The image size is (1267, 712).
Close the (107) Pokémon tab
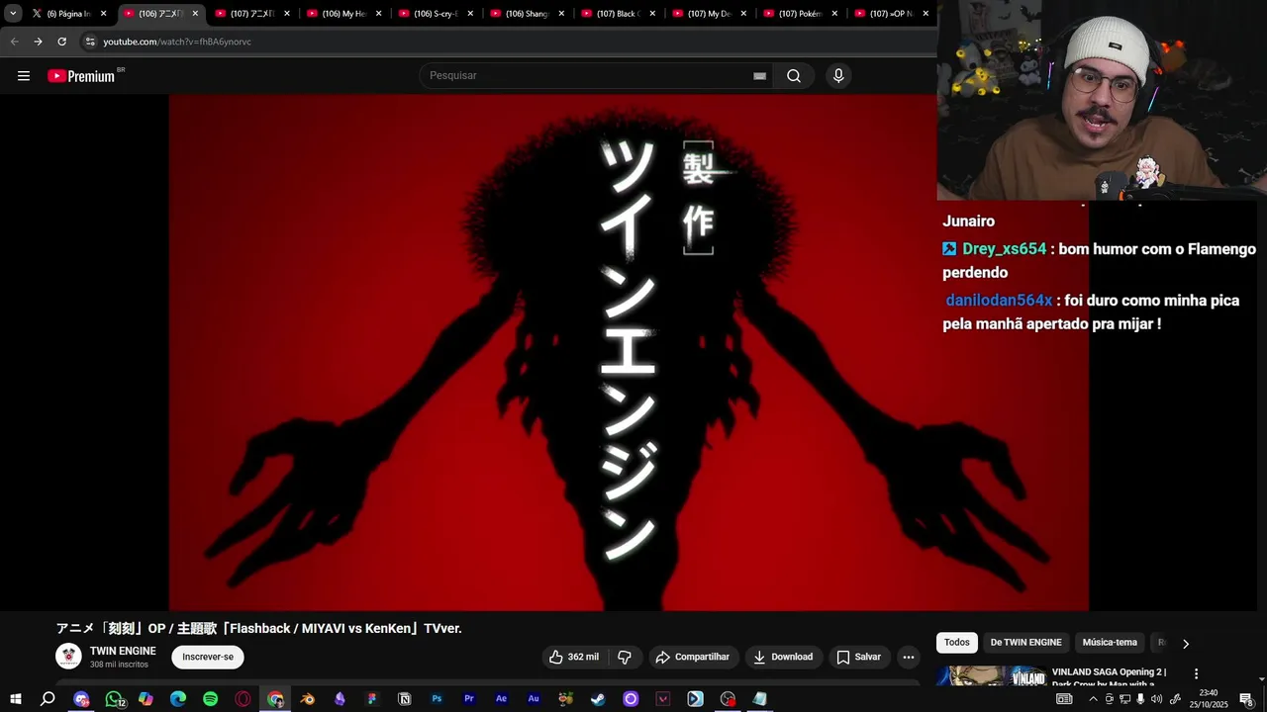tap(834, 14)
